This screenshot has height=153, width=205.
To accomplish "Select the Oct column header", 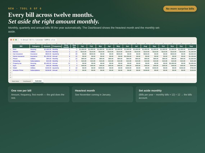I will click(x=163, y=46).
